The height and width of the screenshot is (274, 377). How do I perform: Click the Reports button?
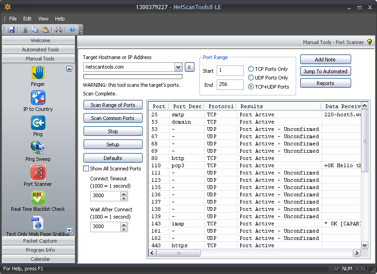[x=326, y=83]
